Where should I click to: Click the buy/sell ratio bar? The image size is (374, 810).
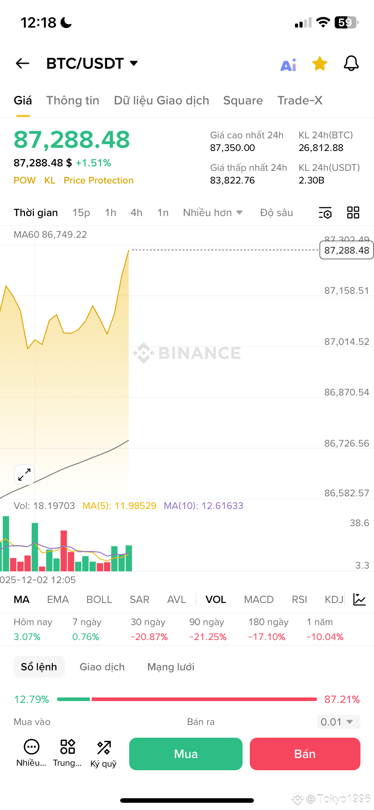coord(187,699)
